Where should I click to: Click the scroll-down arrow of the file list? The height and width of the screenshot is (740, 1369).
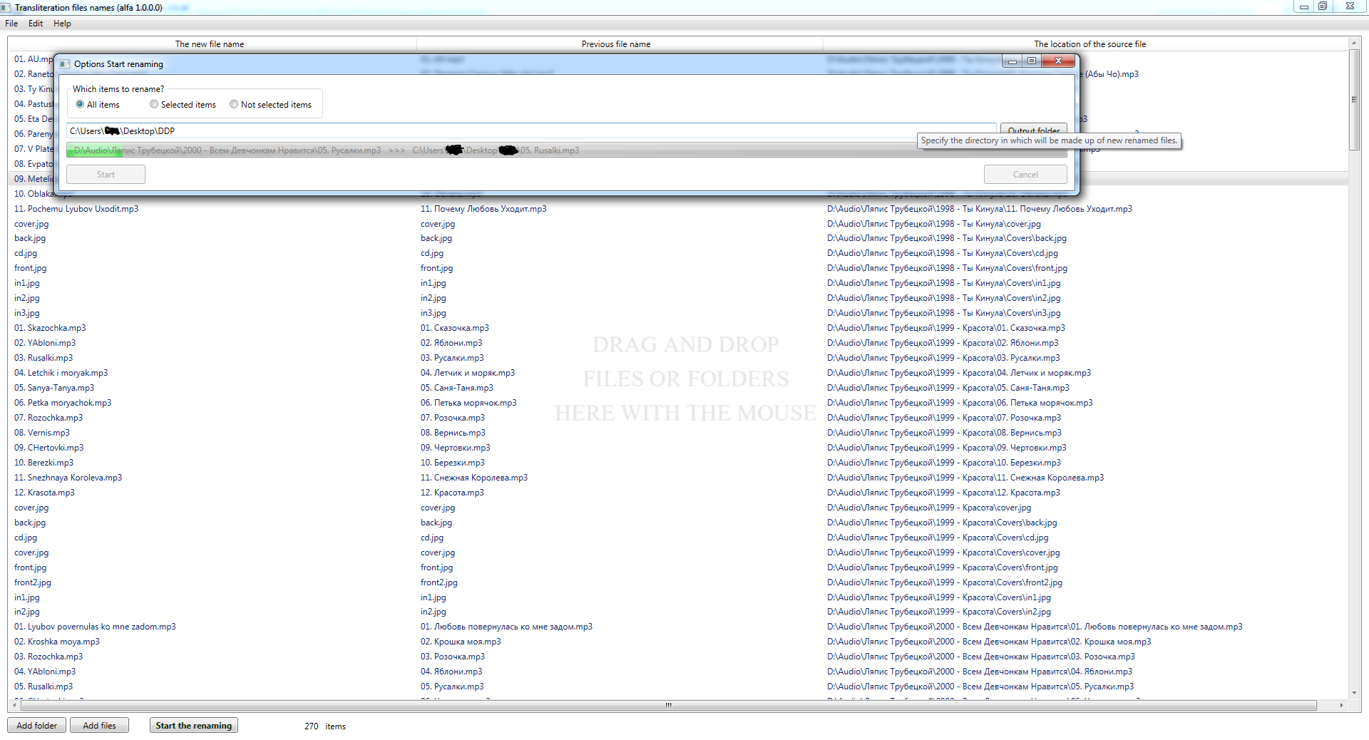tap(1354, 693)
